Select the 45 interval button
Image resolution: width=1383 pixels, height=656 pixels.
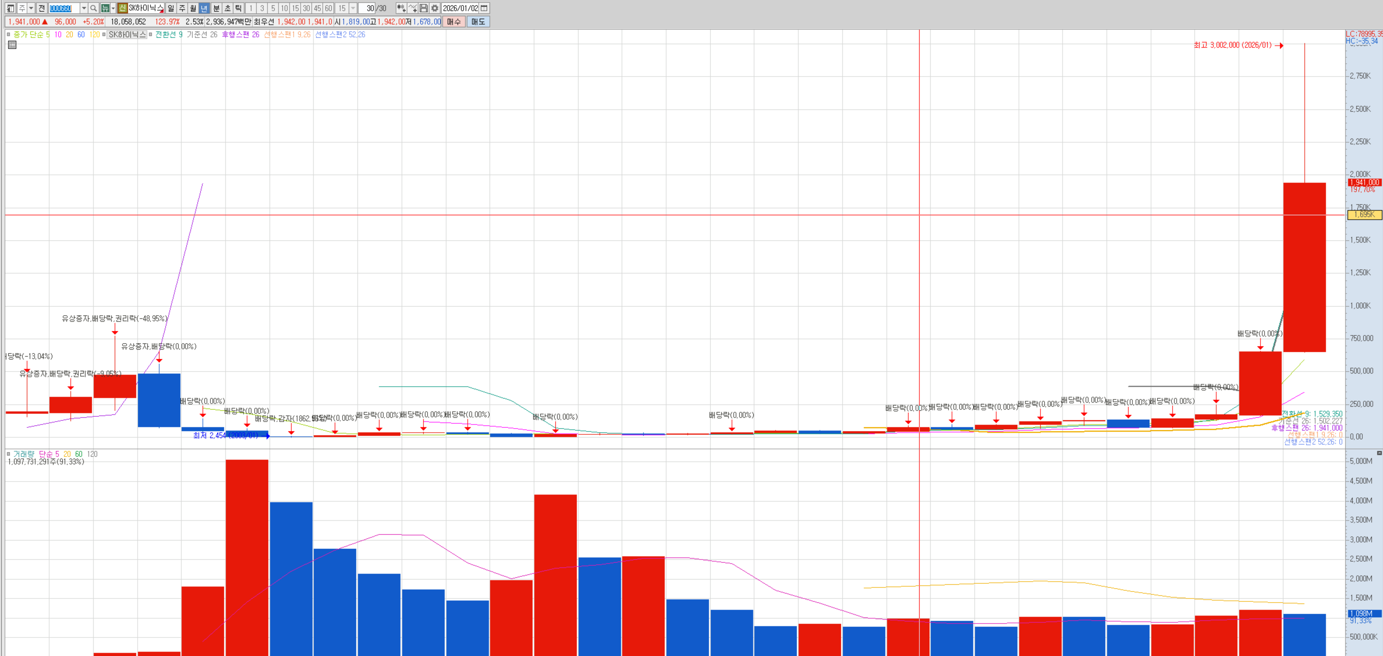pos(317,8)
